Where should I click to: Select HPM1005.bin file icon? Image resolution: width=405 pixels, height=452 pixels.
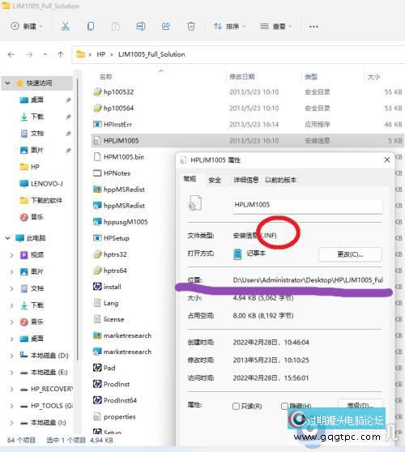pyautogui.click(x=97, y=157)
